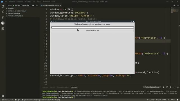Image resolution: width=180 pixels, height=101 pixels.
Task: Split the terminal panel
Action: [167, 87]
